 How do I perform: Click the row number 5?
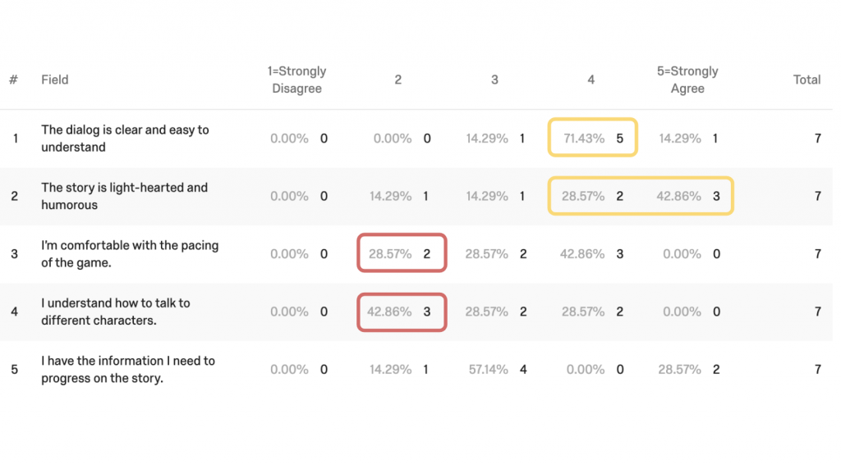[x=14, y=370]
